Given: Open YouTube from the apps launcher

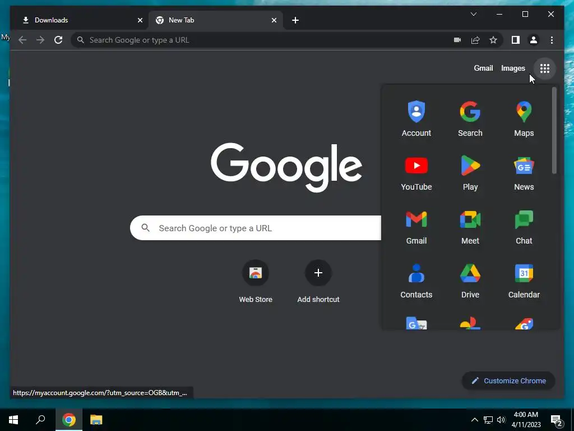Looking at the screenshot, I should point(416,173).
